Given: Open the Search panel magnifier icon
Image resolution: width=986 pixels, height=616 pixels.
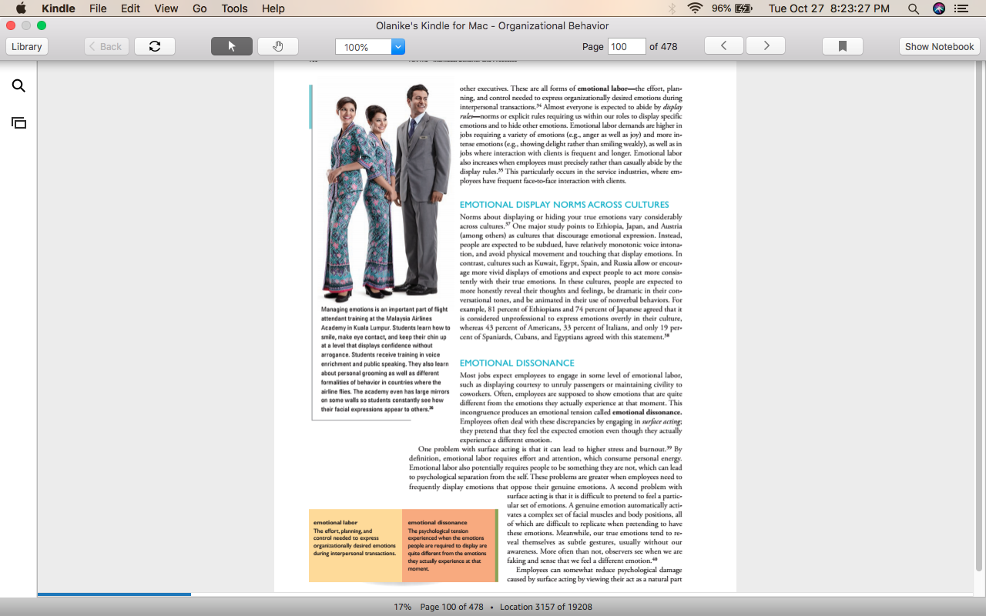Looking at the screenshot, I should [x=18, y=86].
